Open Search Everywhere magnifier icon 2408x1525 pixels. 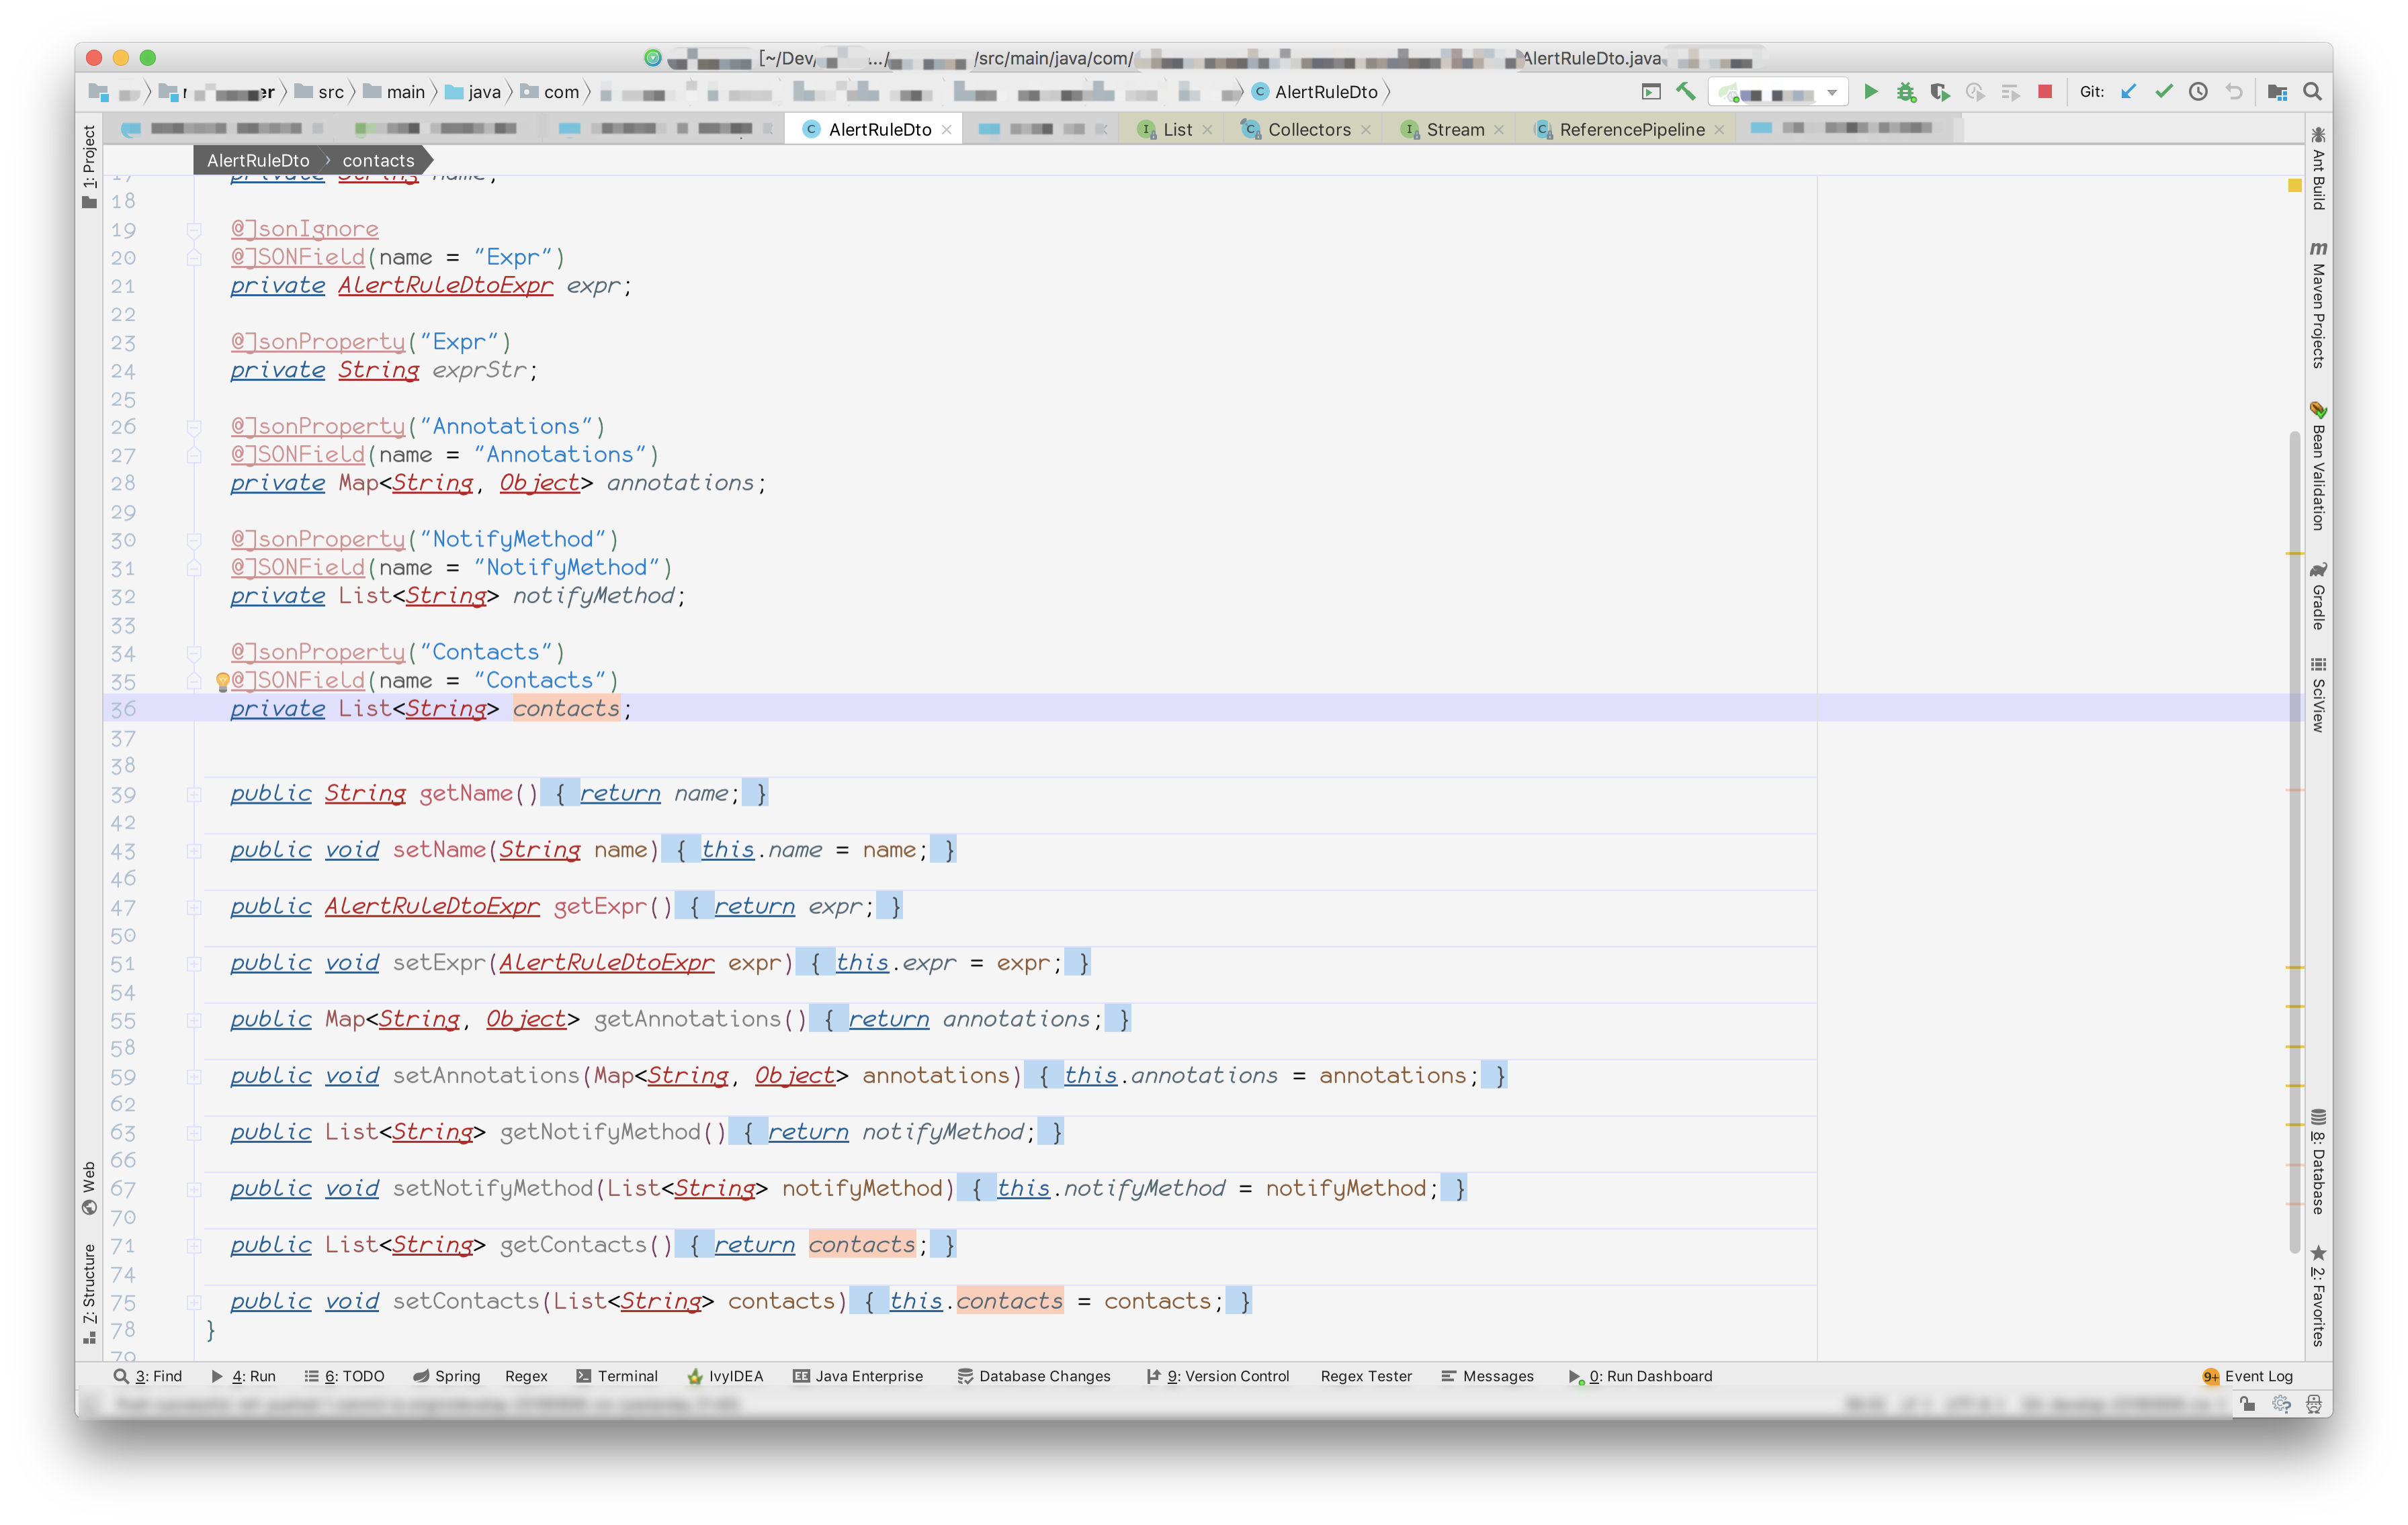(2312, 92)
